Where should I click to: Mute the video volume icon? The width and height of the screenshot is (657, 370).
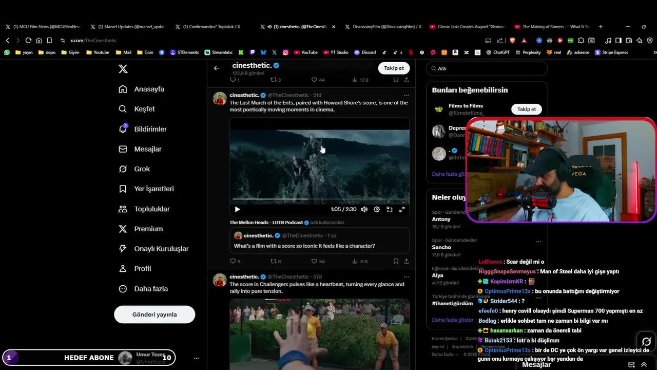364,209
